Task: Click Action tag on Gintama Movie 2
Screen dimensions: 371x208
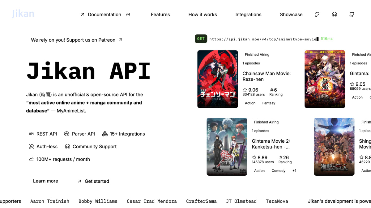Action: click(x=259, y=171)
